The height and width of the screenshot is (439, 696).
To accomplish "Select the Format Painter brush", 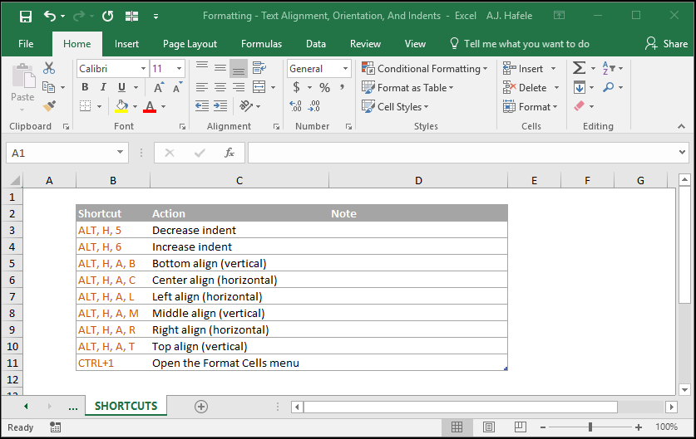I will coord(49,106).
